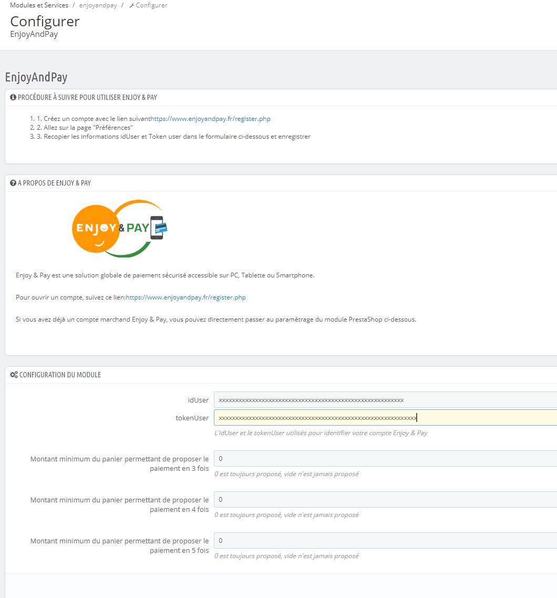The height and width of the screenshot is (598, 557).
Task: Click help text 'L'idUser et le tokenUser utilisés'
Action: click(x=321, y=433)
